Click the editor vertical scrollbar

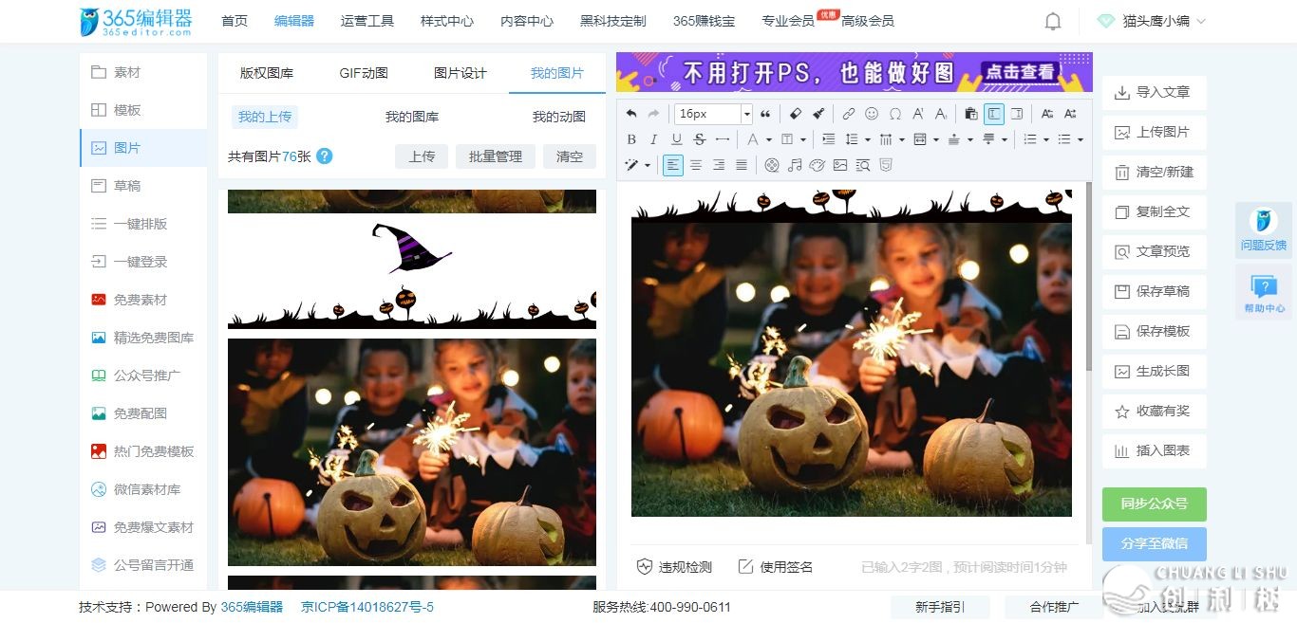(1089, 275)
